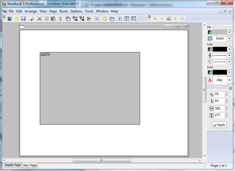Click the page list icon in navigation bar
The height and width of the screenshot is (171, 235).
coord(169,19)
